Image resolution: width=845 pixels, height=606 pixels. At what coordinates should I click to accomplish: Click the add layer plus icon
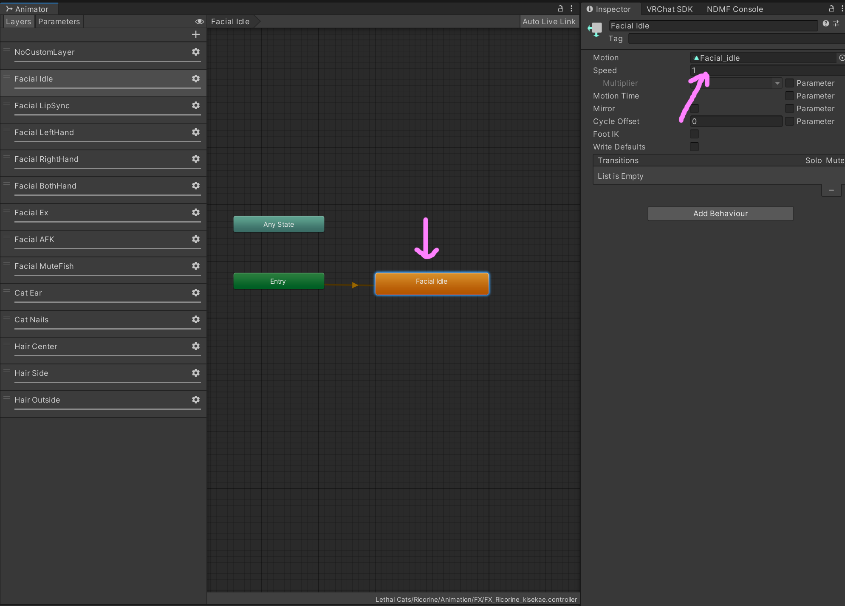coord(195,34)
